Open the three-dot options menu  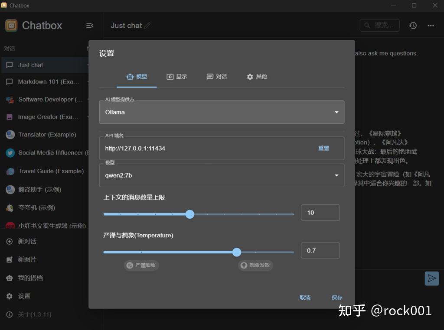point(431,25)
